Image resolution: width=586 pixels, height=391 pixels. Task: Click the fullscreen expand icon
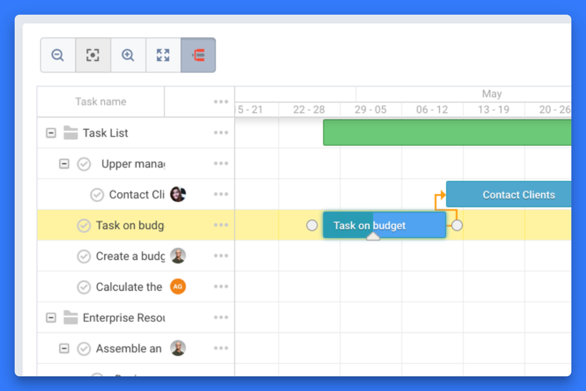click(x=163, y=55)
